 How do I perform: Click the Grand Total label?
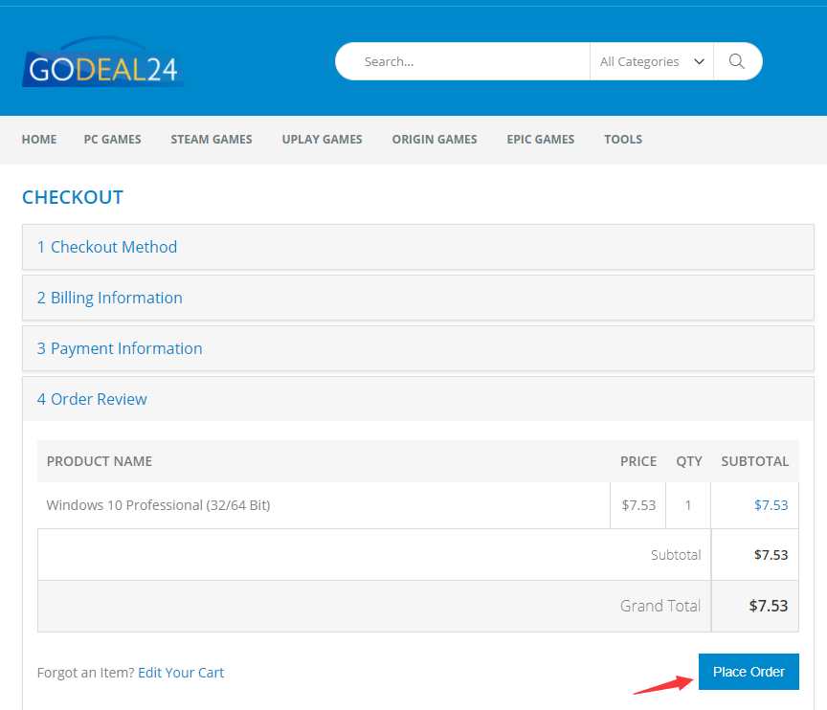(660, 606)
